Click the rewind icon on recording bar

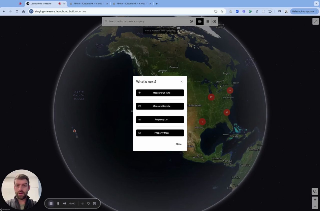(64, 204)
